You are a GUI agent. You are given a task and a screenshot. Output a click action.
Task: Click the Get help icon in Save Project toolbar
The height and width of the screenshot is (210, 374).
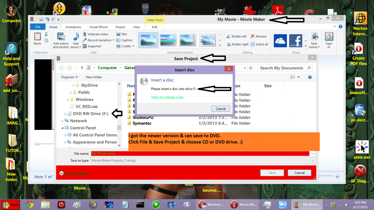click(x=310, y=77)
